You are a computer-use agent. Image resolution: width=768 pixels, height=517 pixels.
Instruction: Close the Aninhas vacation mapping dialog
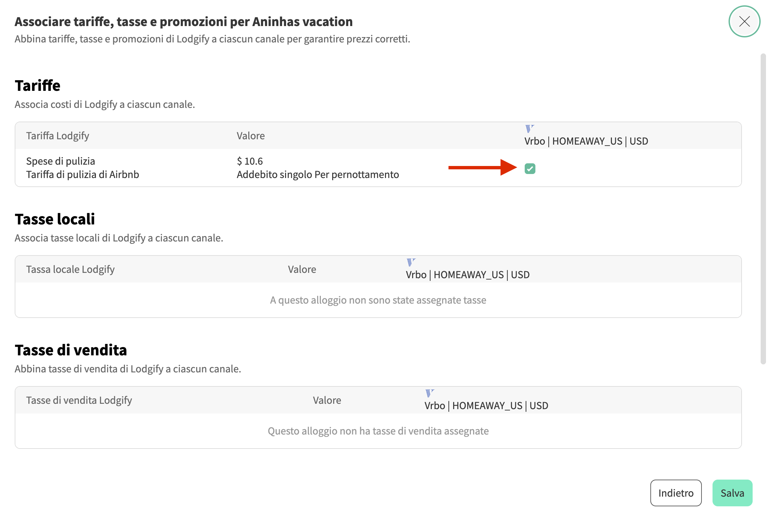(744, 22)
